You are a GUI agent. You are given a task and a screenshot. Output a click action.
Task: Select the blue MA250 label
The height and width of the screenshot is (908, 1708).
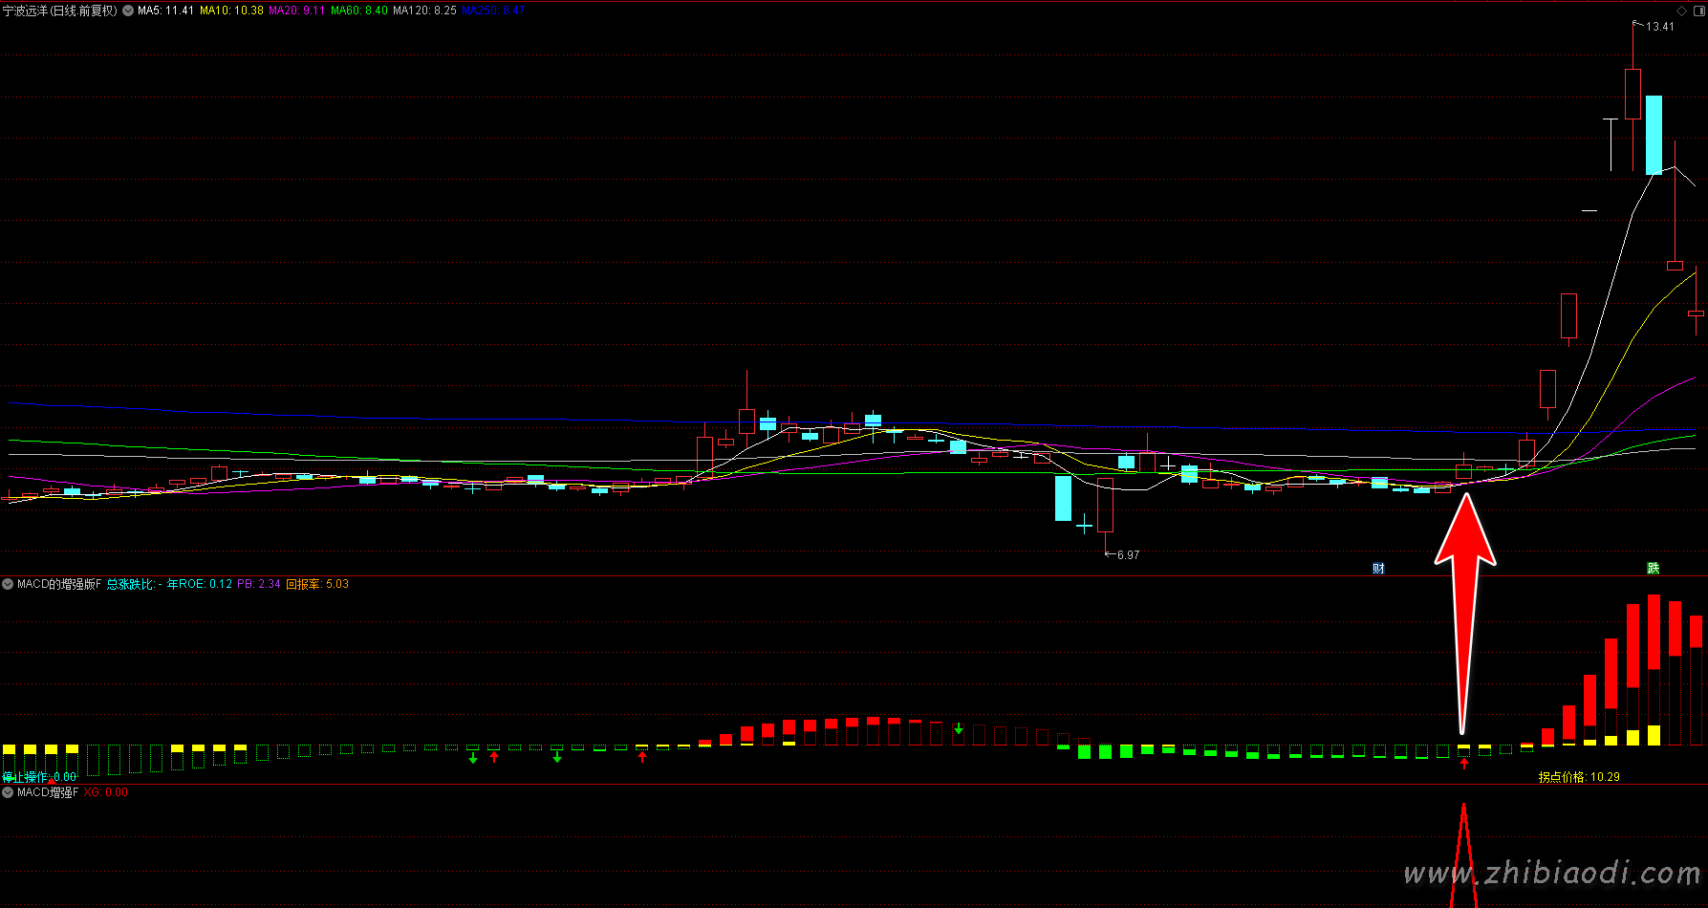coord(493,11)
